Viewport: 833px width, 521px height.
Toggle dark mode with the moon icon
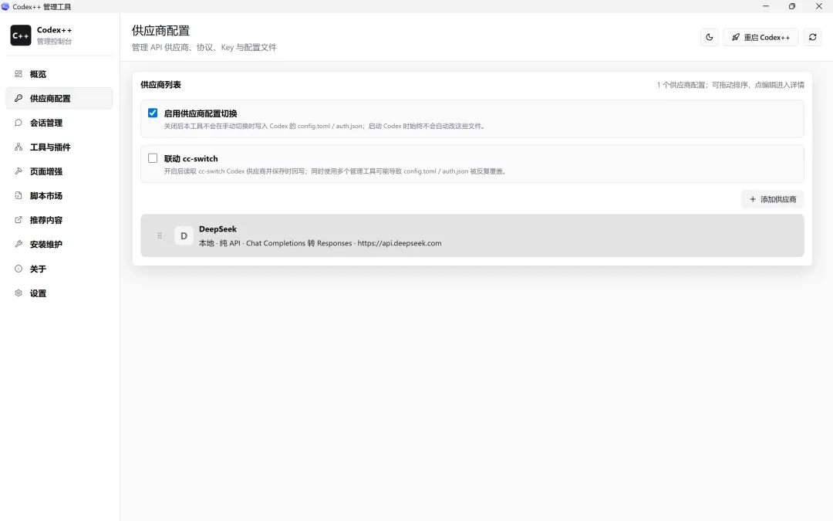[710, 37]
